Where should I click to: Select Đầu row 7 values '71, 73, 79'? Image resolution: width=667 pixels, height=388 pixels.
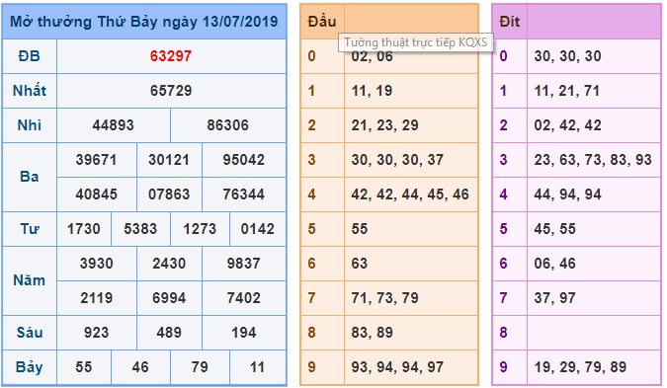click(x=385, y=298)
